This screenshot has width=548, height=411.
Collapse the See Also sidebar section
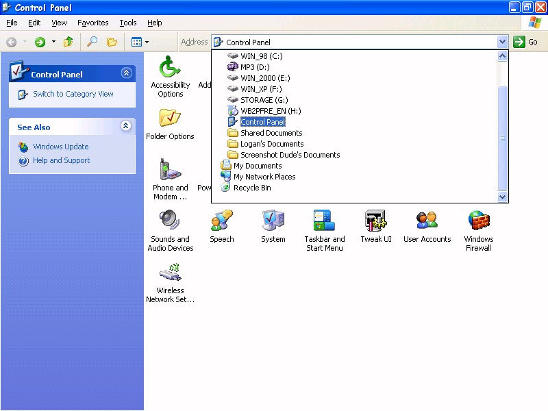[x=126, y=125]
